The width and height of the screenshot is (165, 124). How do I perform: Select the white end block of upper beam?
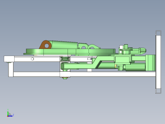9,59
